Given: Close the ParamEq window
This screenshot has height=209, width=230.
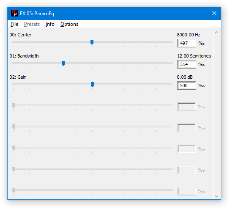Looking at the screenshot, I should coord(214,13).
